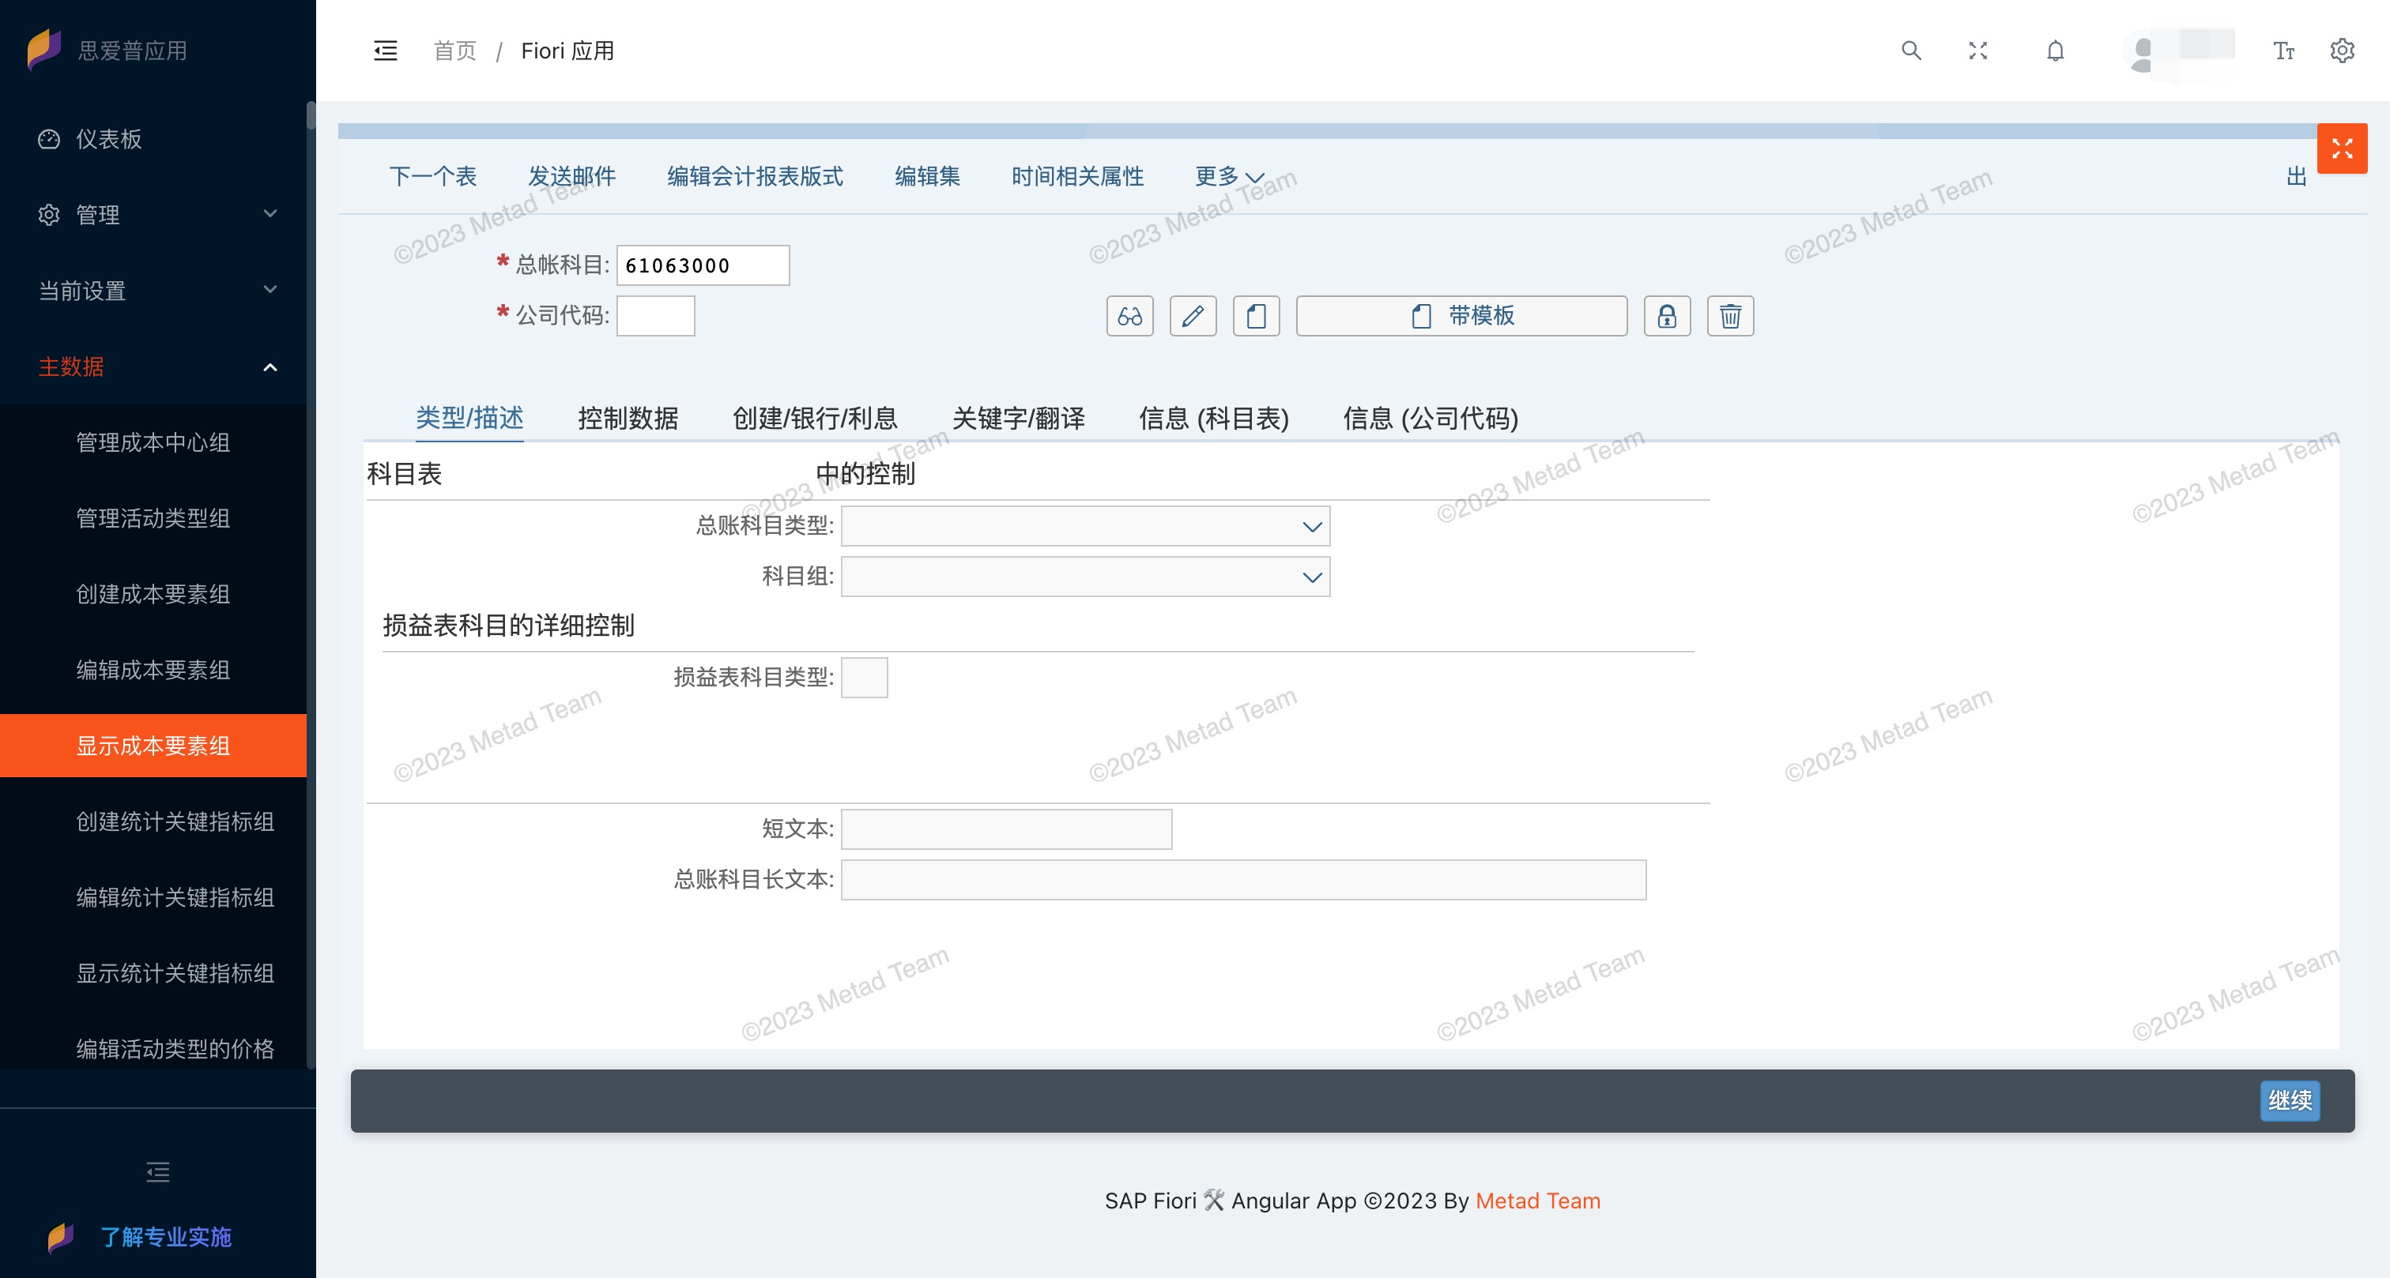Viewport: 2390px width, 1278px height.
Task: Switch to the 信息 (公司代码) tab
Action: (x=1431, y=419)
